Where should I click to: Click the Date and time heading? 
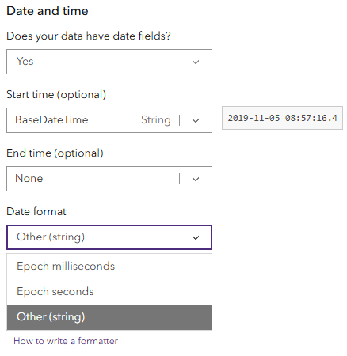[48, 11]
